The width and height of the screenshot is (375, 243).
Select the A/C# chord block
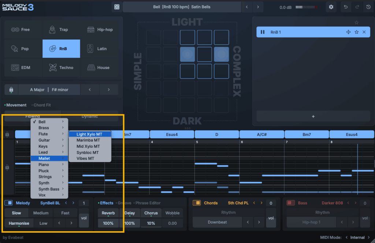point(261,134)
